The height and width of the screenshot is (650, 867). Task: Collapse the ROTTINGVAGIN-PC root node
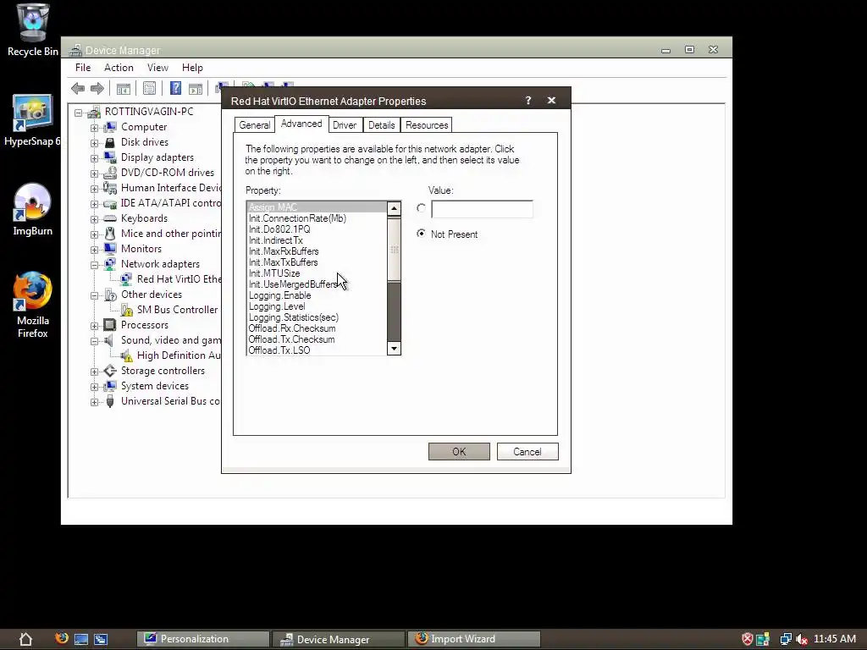point(79,113)
